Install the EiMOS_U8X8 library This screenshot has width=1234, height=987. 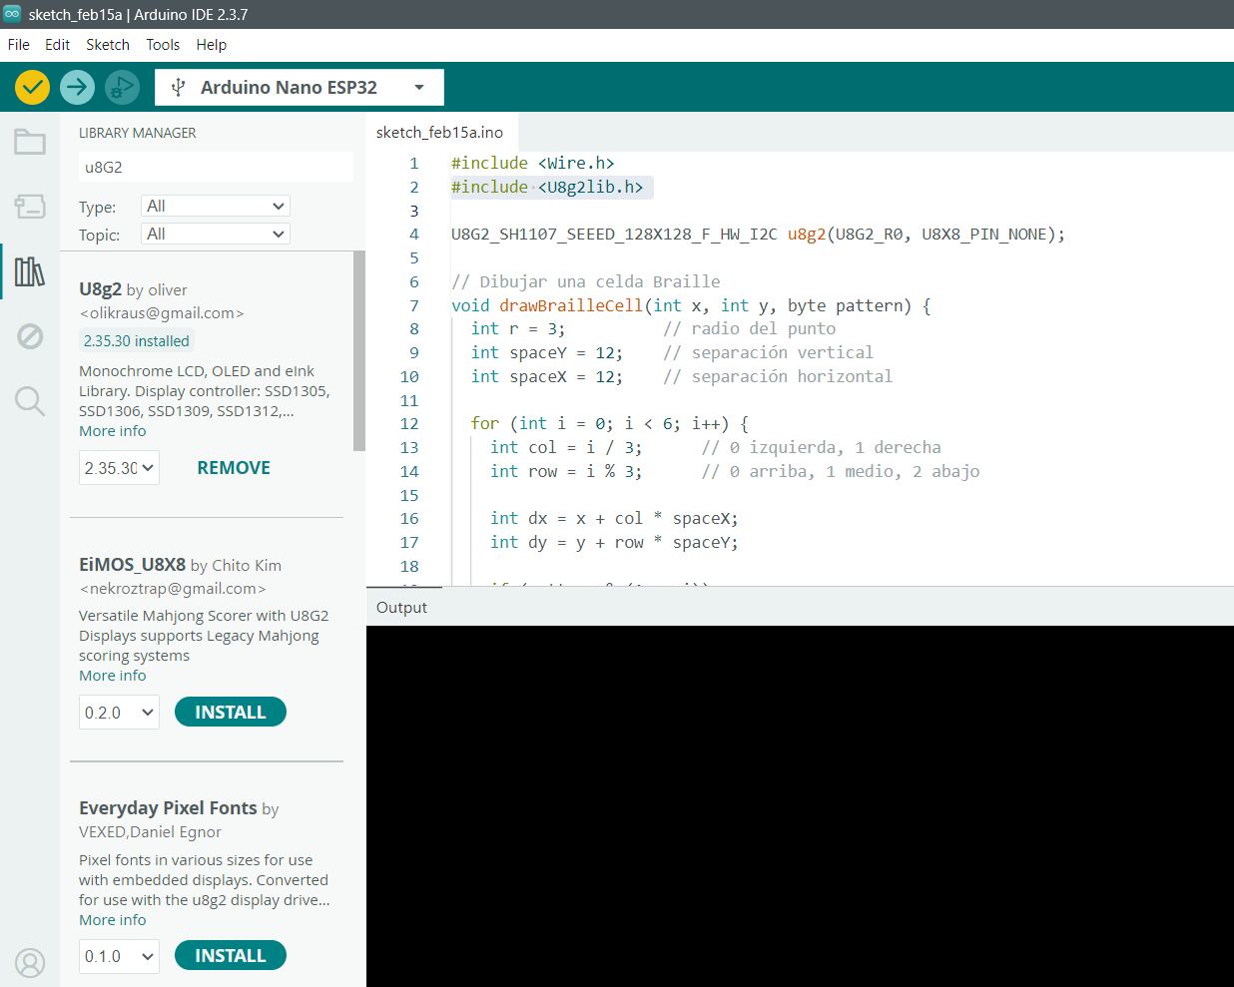231,713
